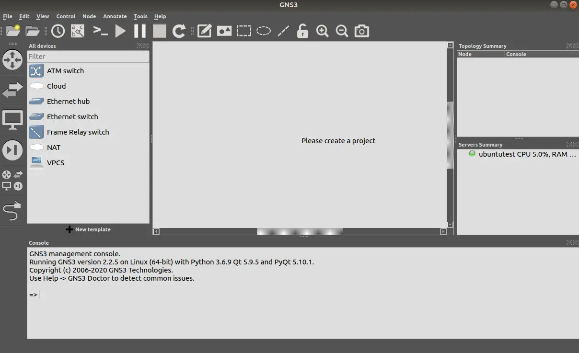Select Ethernet switch device

coord(88,117)
